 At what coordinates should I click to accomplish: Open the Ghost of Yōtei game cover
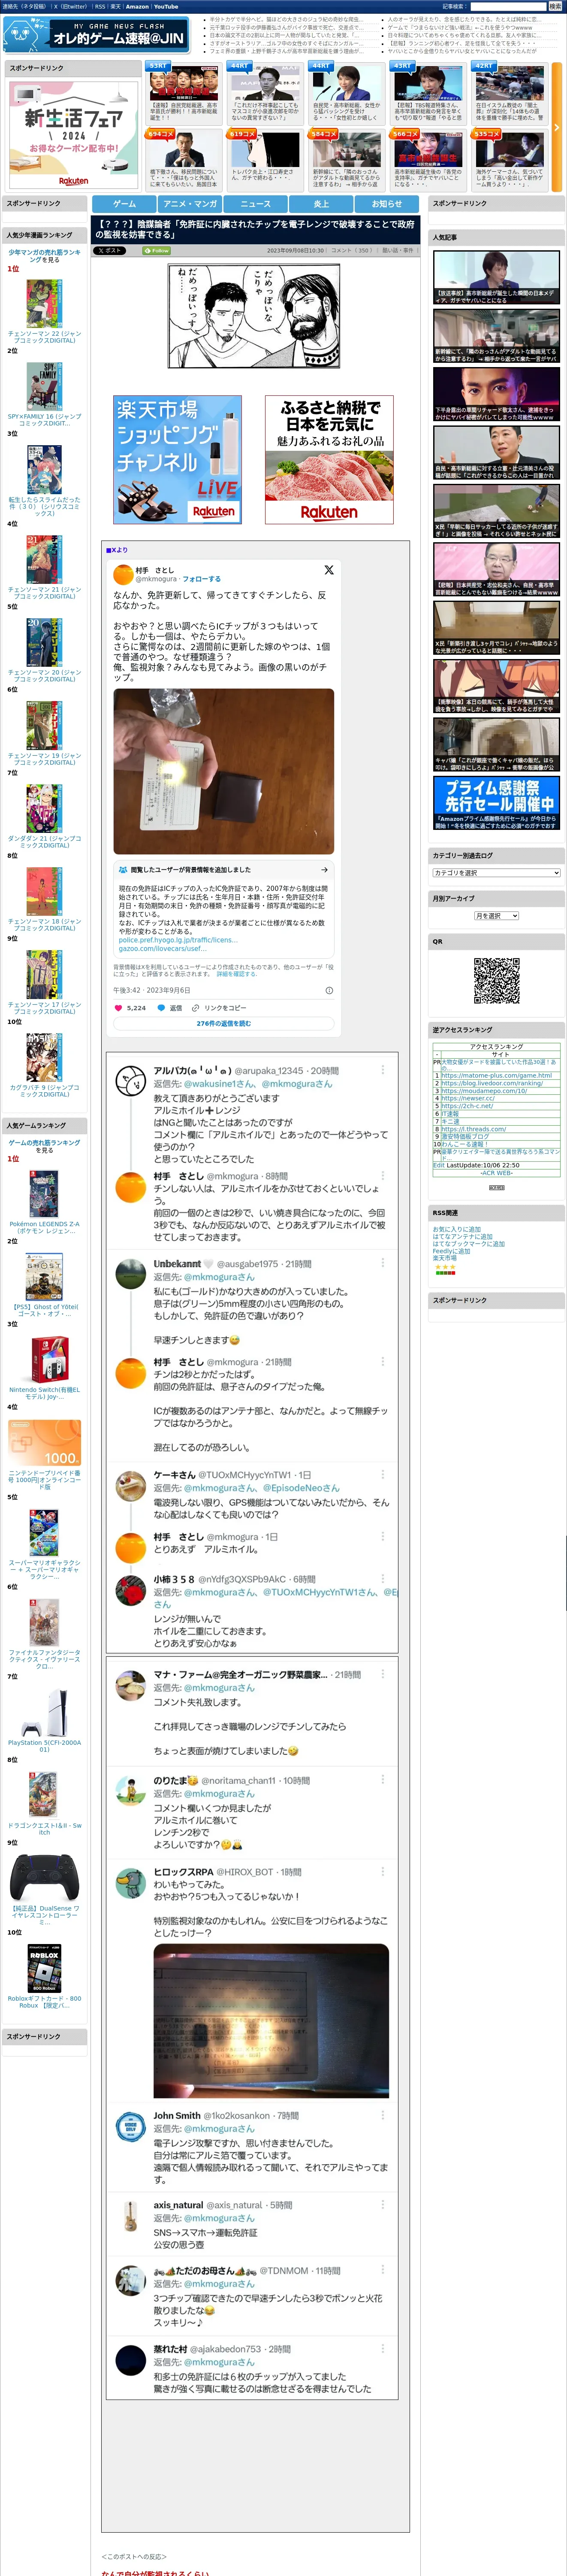(x=44, y=1277)
